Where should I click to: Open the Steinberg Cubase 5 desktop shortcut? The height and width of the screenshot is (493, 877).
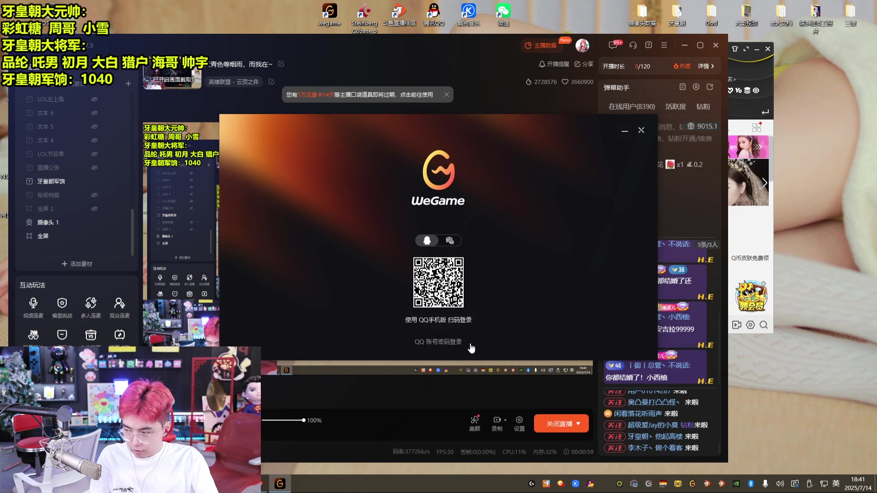coord(364,18)
